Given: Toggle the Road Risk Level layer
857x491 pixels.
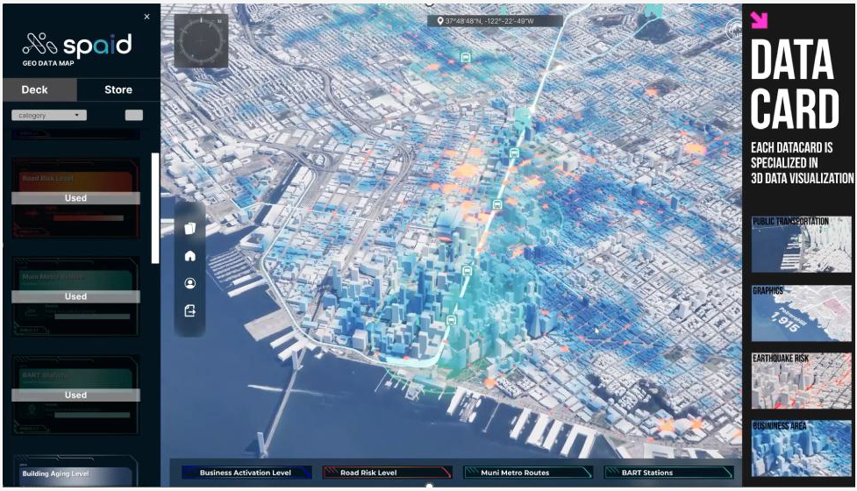Looking at the screenshot, I should coord(387,473).
